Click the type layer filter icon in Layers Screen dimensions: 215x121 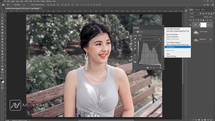(206, 13)
